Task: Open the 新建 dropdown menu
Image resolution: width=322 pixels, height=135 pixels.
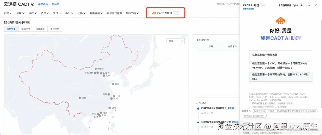Action: [x=8, y=13]
